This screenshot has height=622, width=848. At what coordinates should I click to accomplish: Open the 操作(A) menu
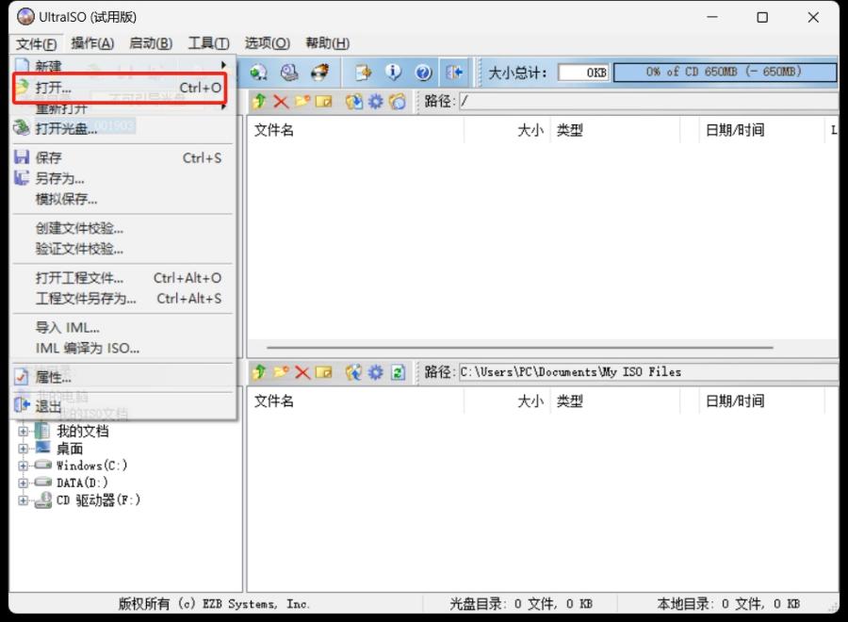coord(92,43)
